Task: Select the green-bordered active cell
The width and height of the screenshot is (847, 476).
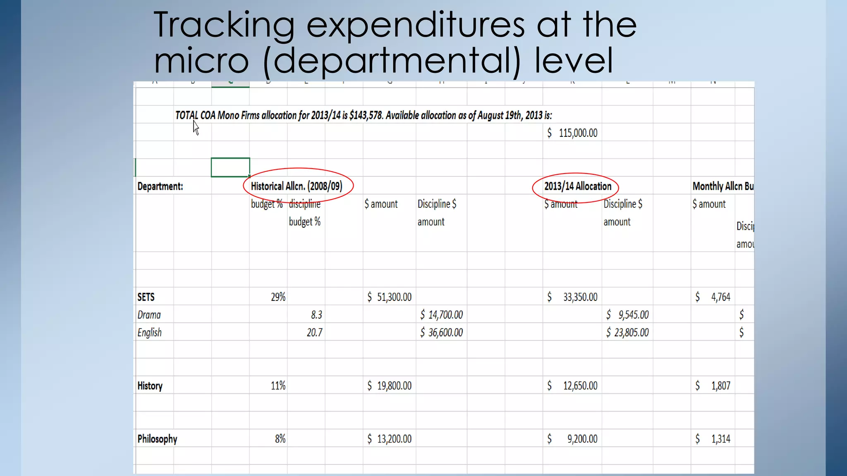Action: [230, 167]
